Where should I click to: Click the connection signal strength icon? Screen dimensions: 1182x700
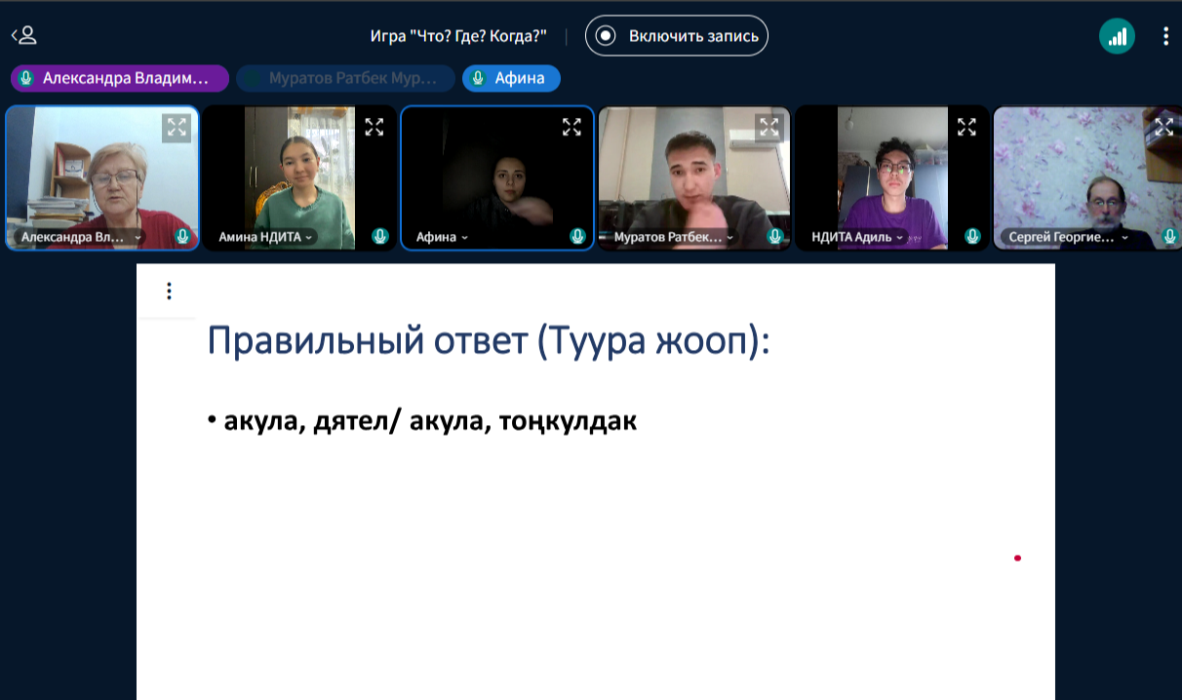1117,37
